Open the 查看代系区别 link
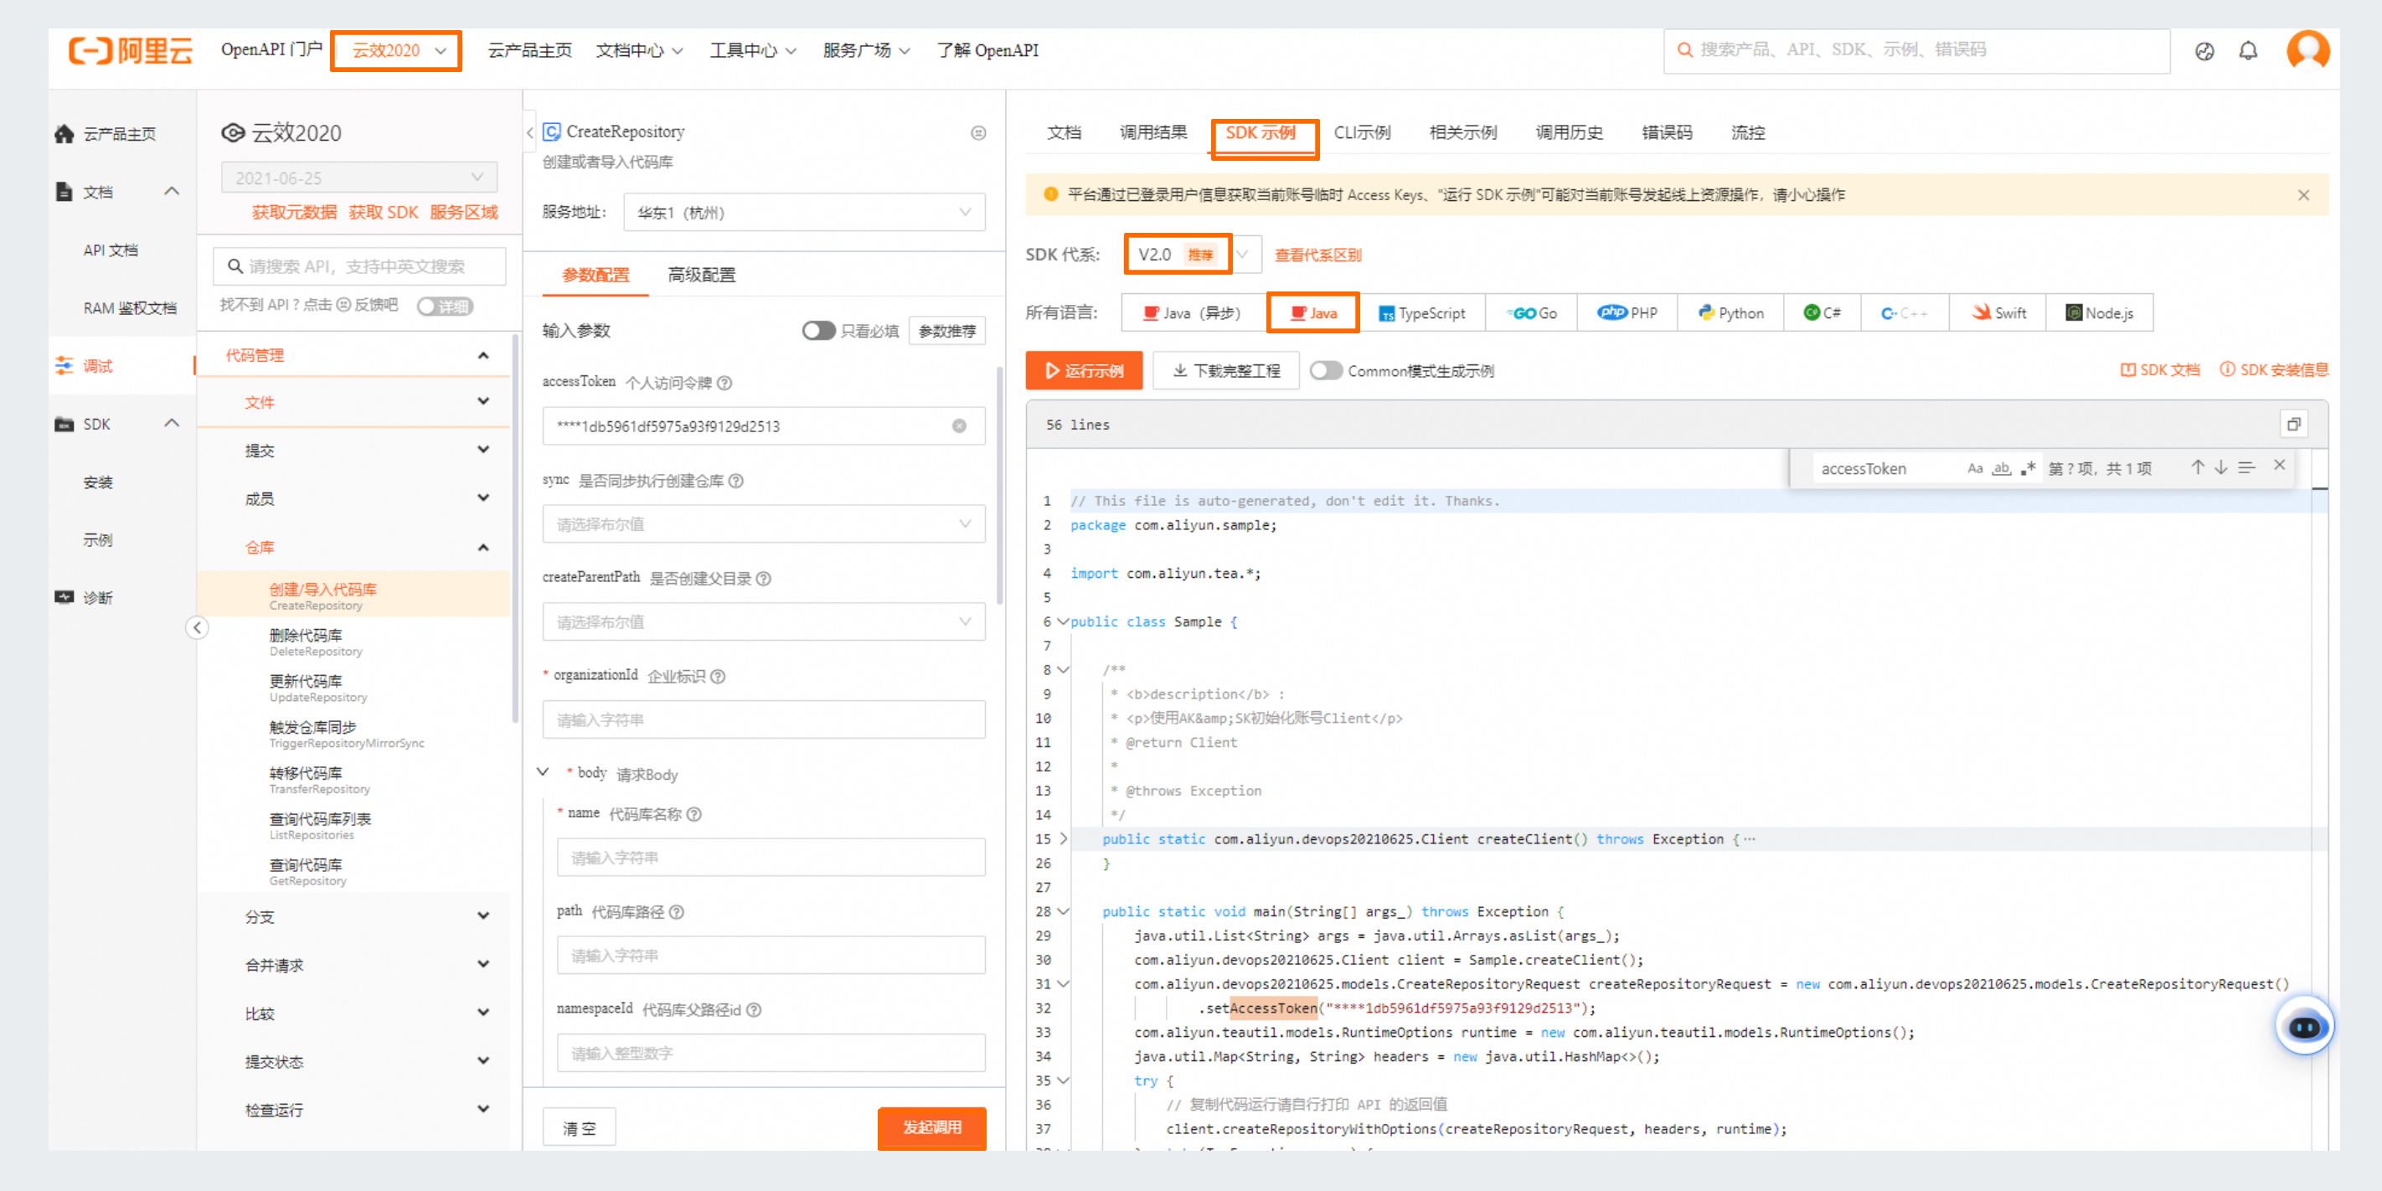This screenshot has width=2382, height=1191. tap(1317, 255)
